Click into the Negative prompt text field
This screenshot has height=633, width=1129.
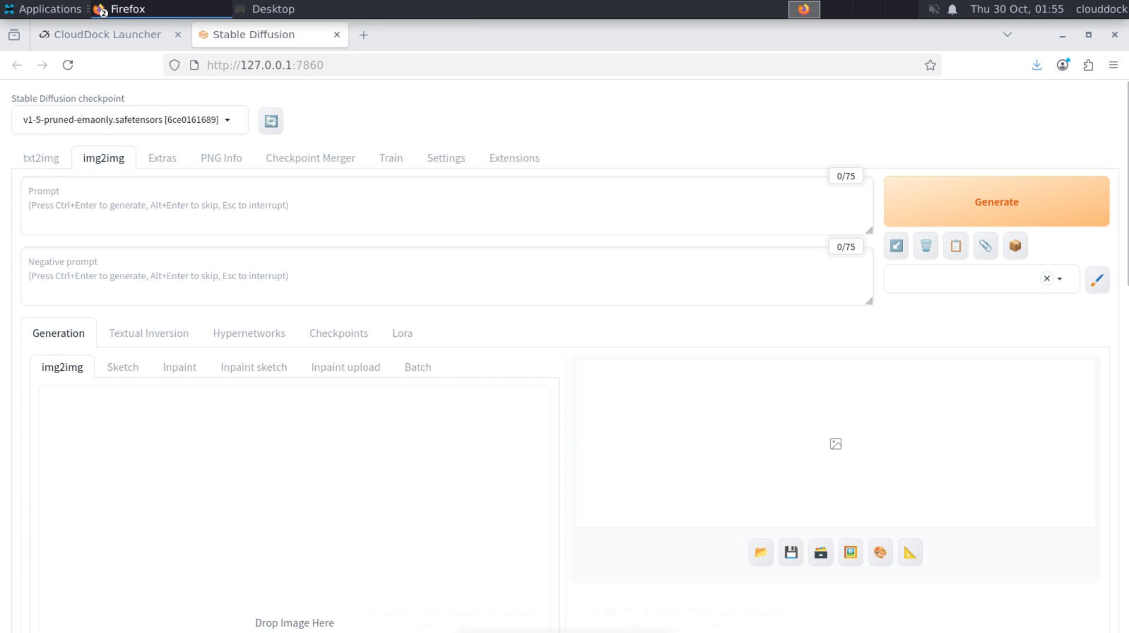click(447, 282)
